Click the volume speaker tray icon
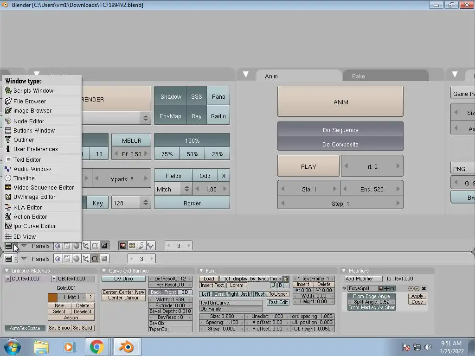Image resolution: width=475 pixels, height=356 pixels. (x=428, y=347)
